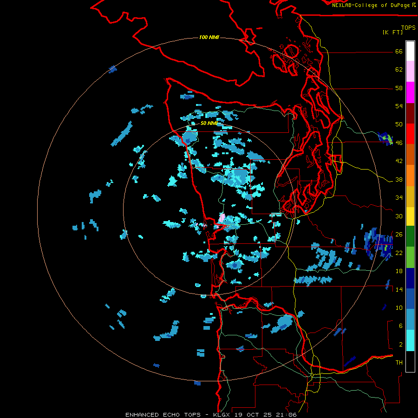Viewport: 418px width, 418px height.
Task: Click the '26' legend value label
Action: click(x=399, y=235)
